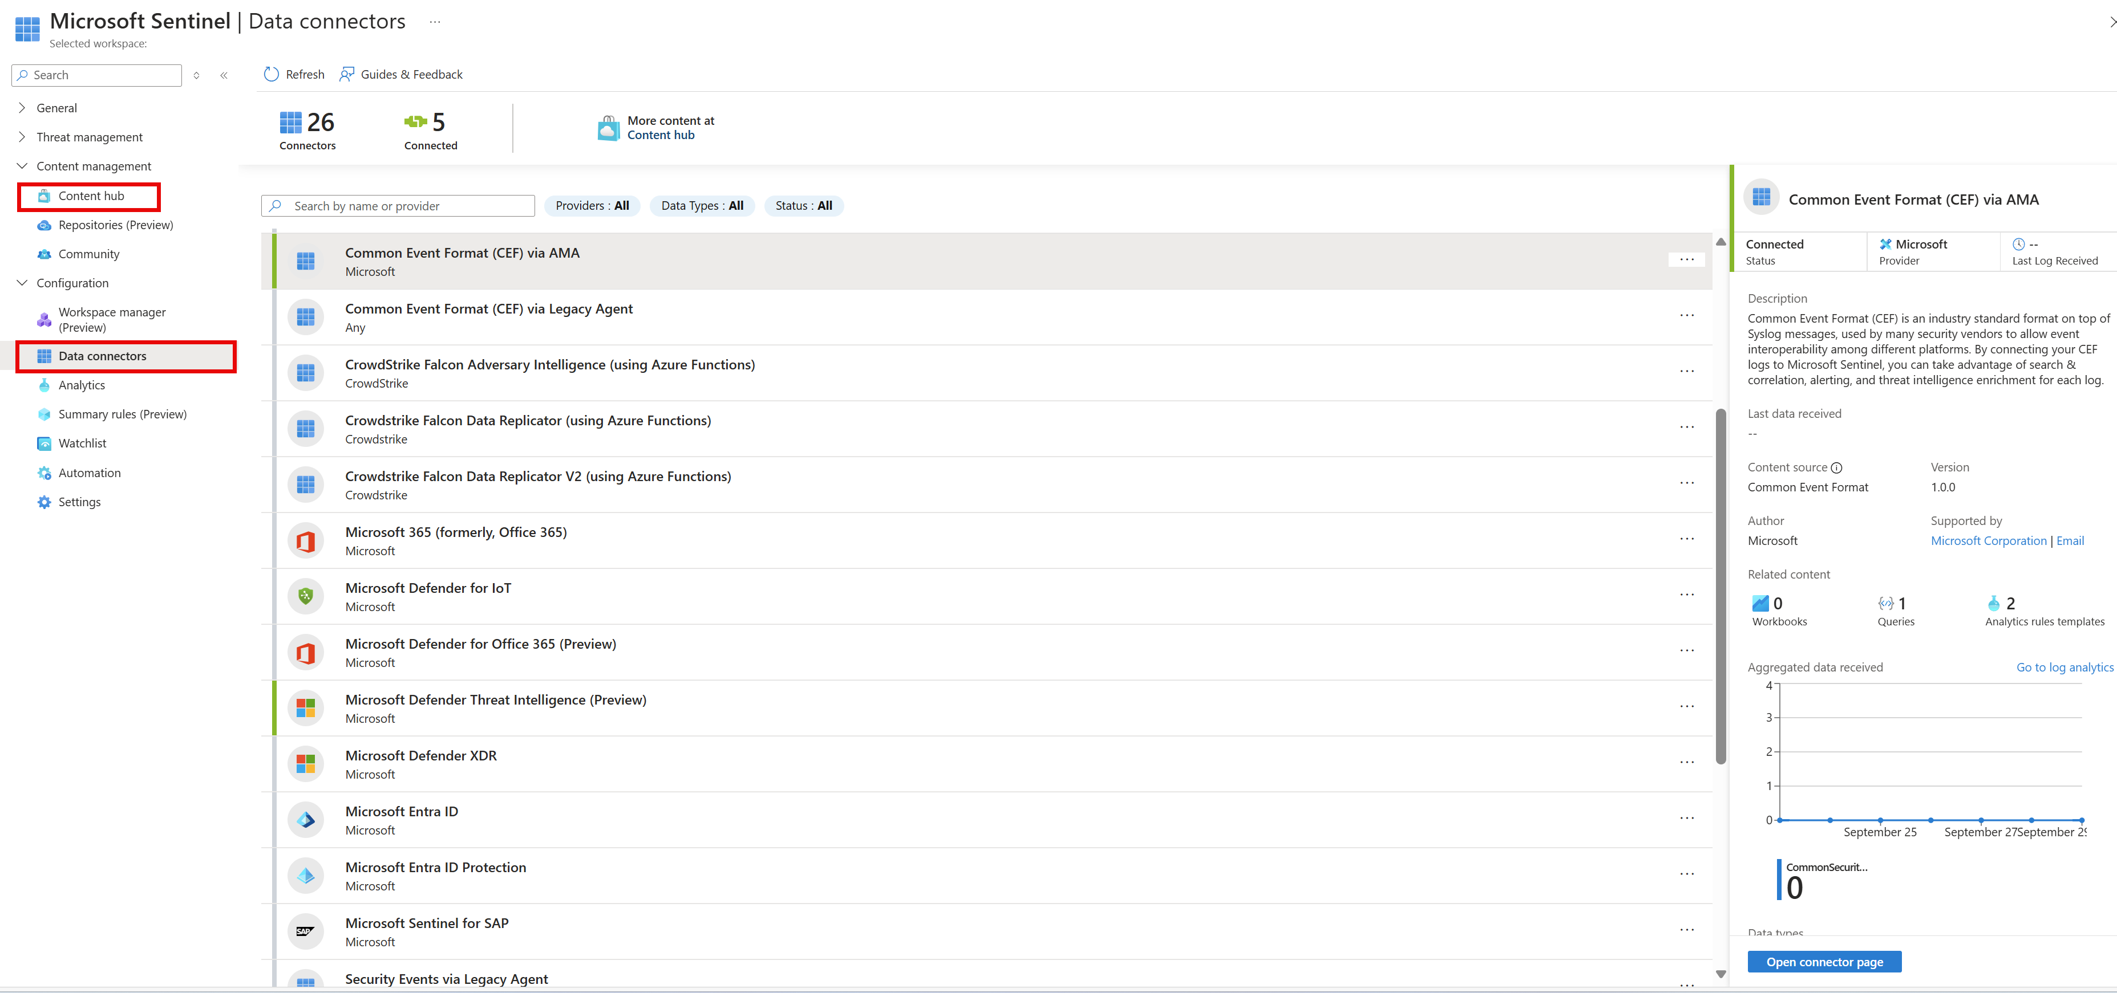This screenshot has height=993, width=2117.
Task: Open the Providers filter dropdown
Action: 592,205
